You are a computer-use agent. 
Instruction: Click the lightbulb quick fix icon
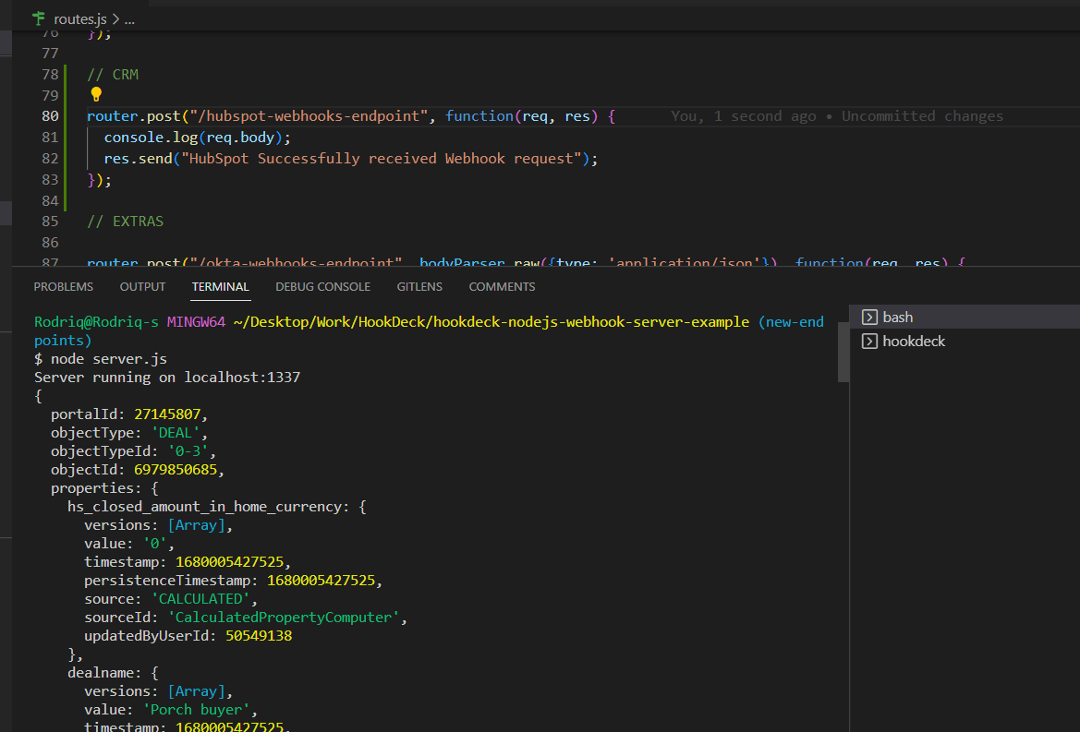tap(96, 94)
